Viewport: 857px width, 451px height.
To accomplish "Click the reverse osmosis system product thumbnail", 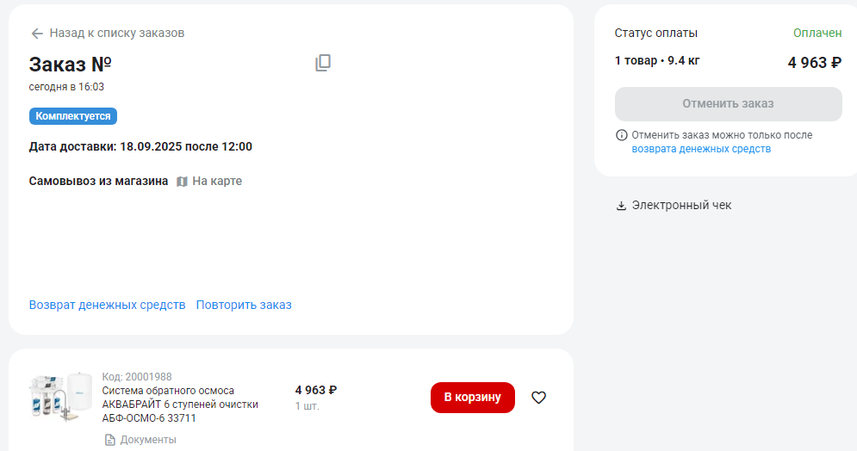I will click(59, 398).
